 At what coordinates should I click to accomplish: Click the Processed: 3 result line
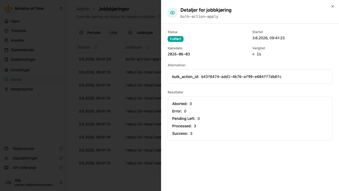[184, 126]
